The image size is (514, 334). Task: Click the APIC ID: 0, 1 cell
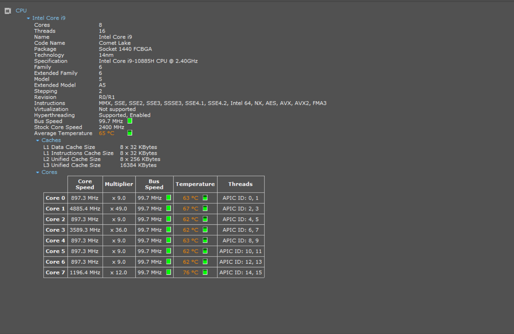(x=241, y=198)
